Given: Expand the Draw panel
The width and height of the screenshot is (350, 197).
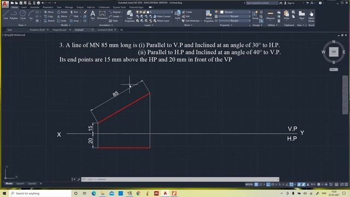Looking at the screenshot, I should (x=22, y=25).
